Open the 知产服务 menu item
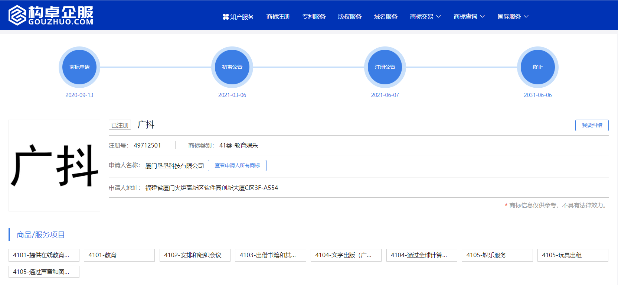Image resolution: width=618 pixels, height=285 pixels. (242, 17)
